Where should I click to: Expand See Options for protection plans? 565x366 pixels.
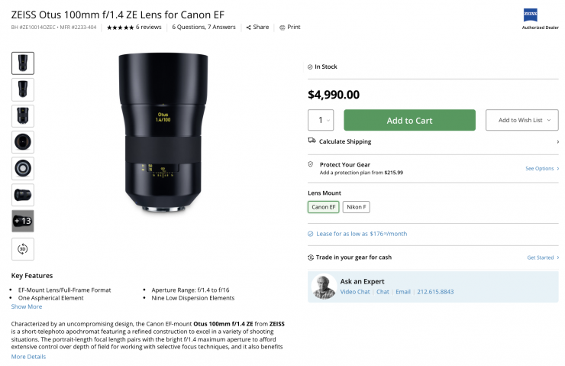click(x=542, y=168)
